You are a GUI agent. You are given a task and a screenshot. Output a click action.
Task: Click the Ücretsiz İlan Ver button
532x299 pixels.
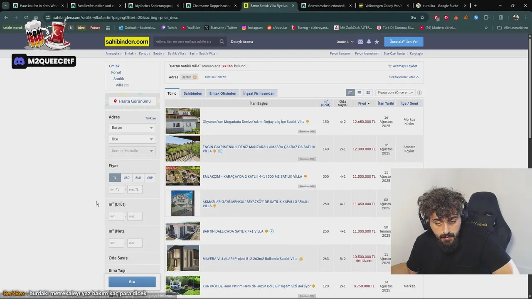click(404, 42)
